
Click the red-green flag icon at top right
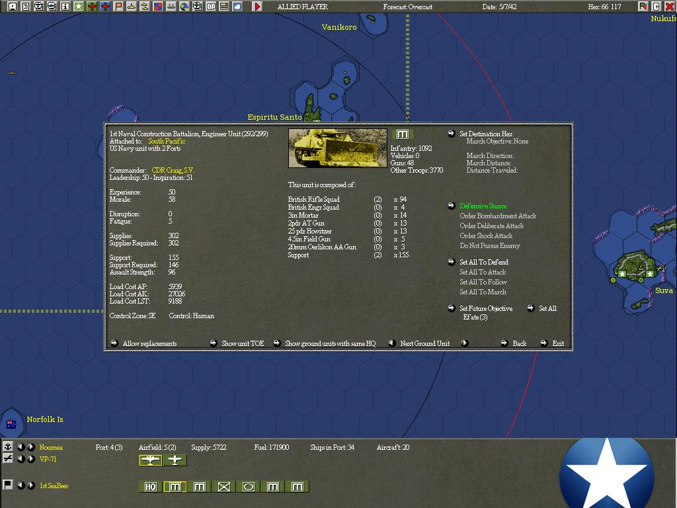[643, 7]
